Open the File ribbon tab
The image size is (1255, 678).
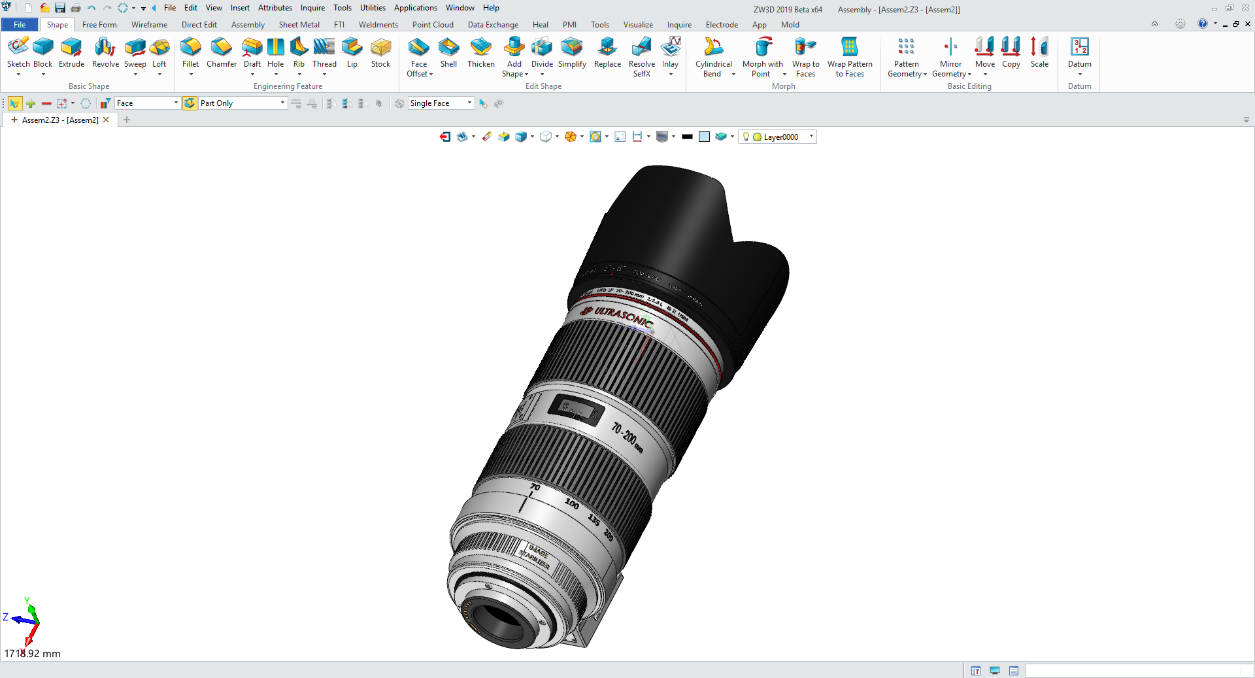pos(20,25)
